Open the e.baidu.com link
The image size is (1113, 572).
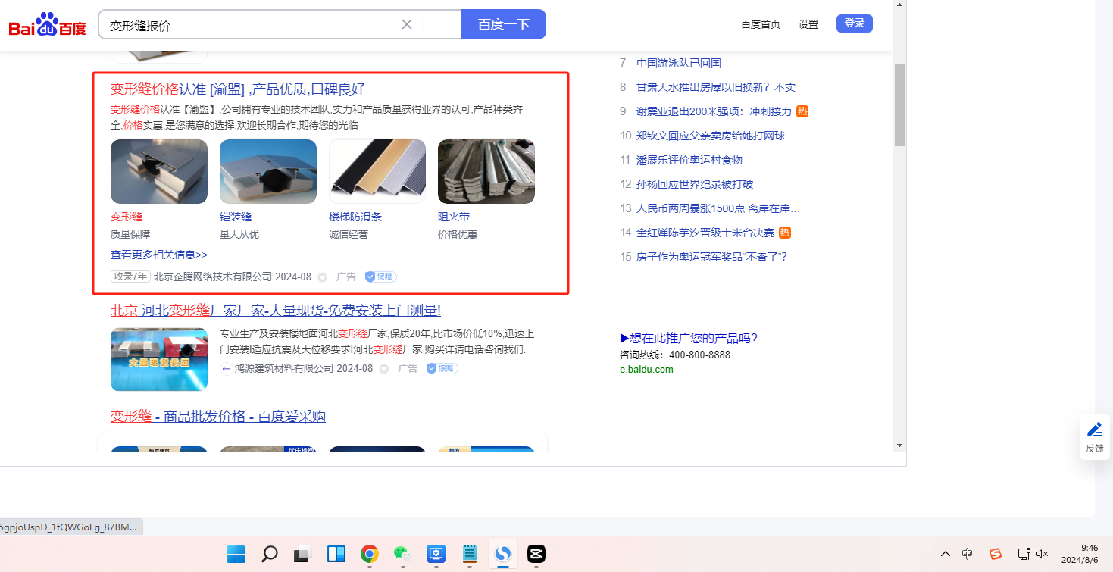(646, 370)
